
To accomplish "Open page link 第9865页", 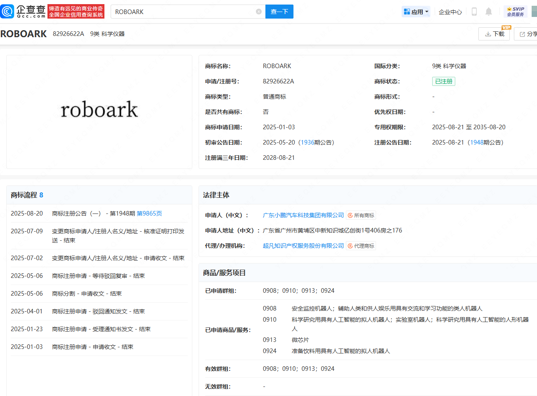I will point(149,213).
